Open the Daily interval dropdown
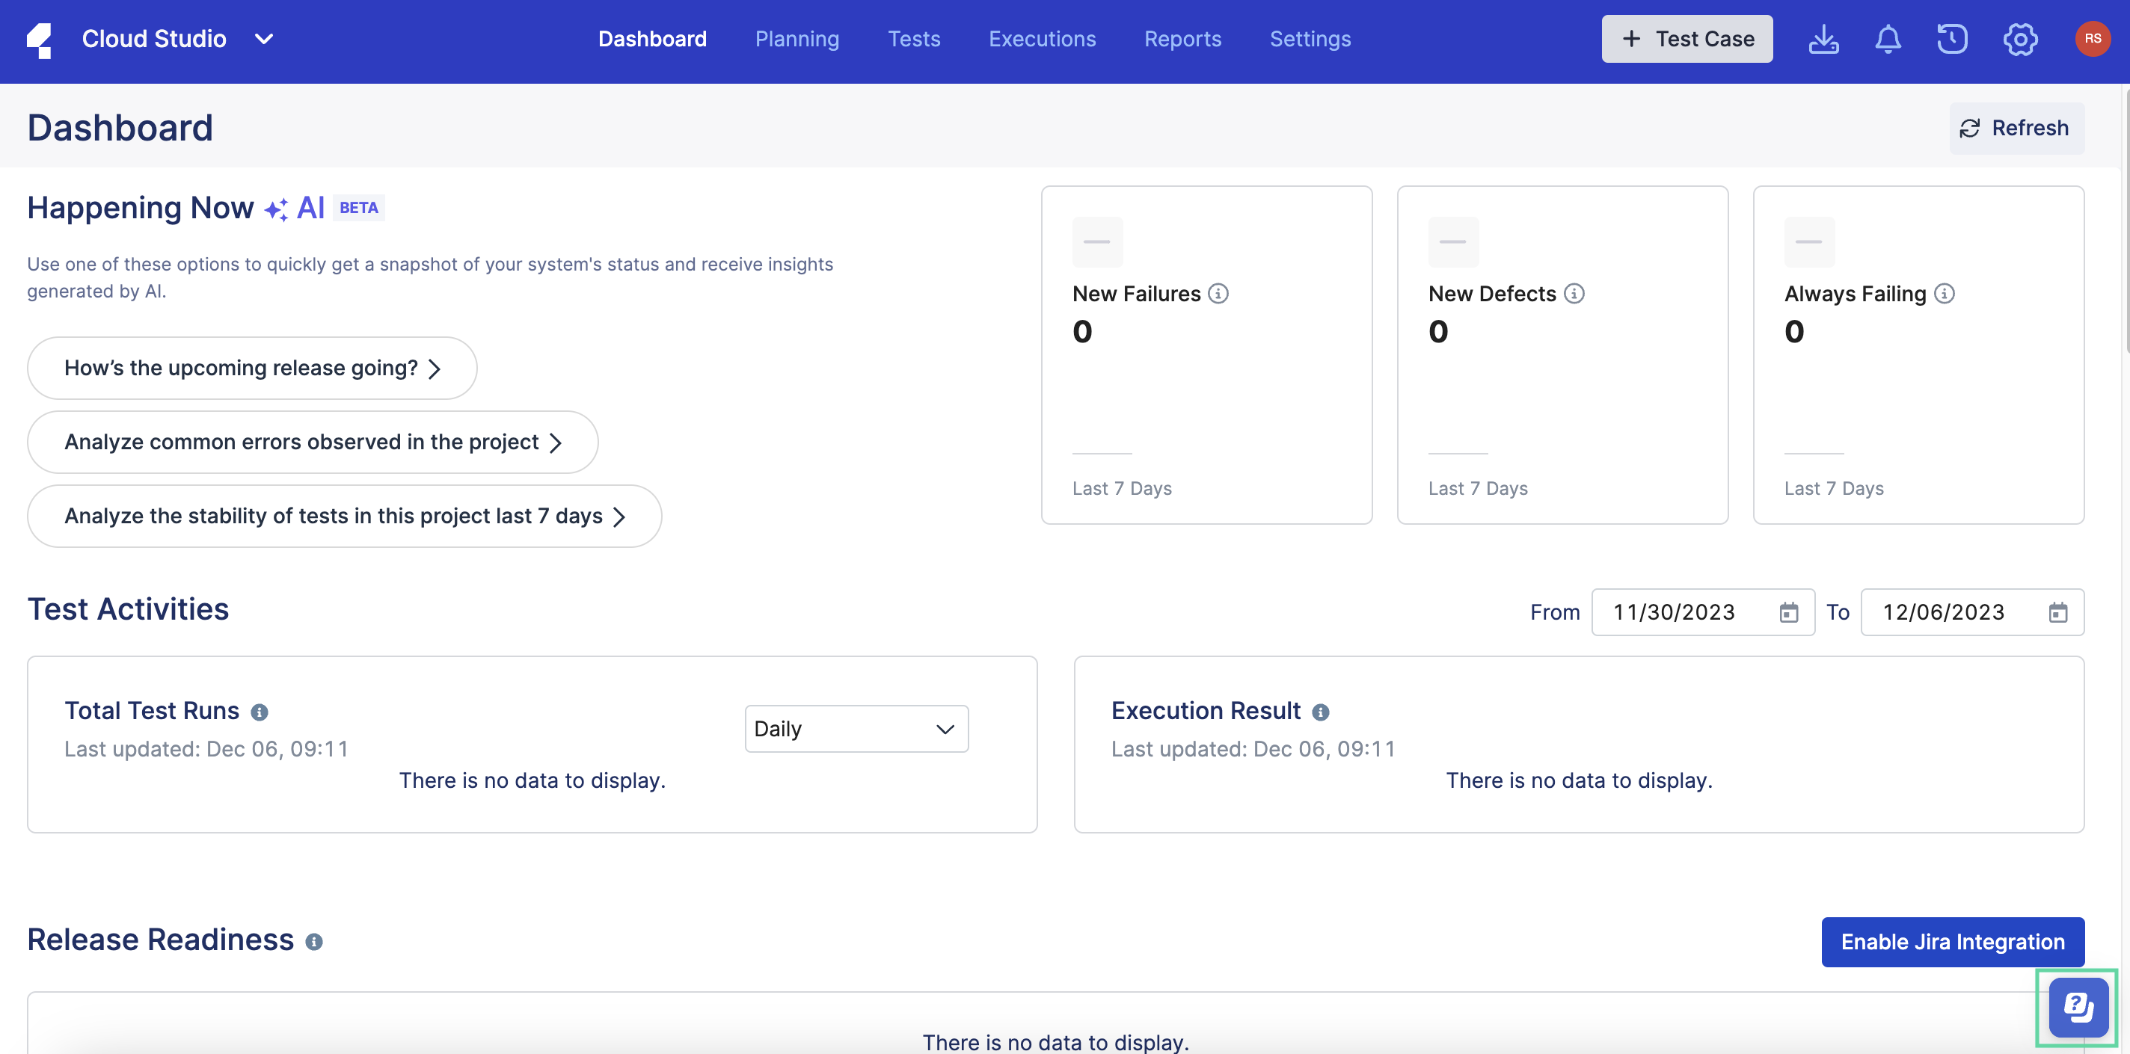 tap(856, 728)
